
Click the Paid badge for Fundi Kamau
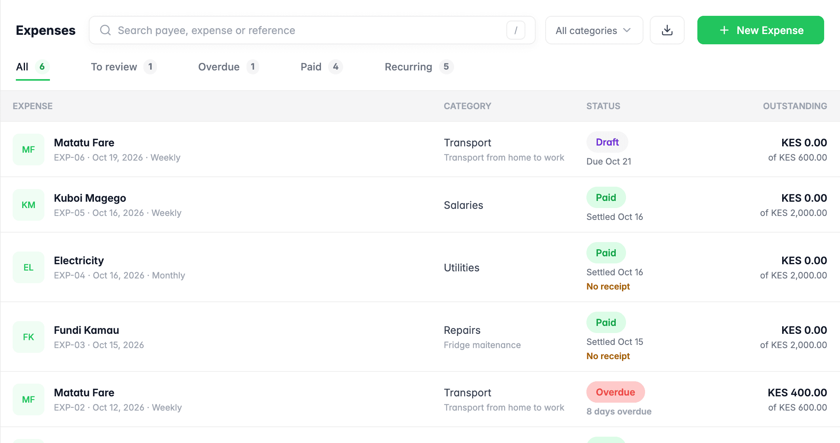pyautogui.click(x=606, y=322)
